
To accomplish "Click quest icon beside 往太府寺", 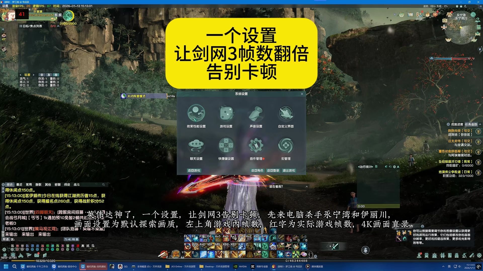I will click(x=478, y=142).
